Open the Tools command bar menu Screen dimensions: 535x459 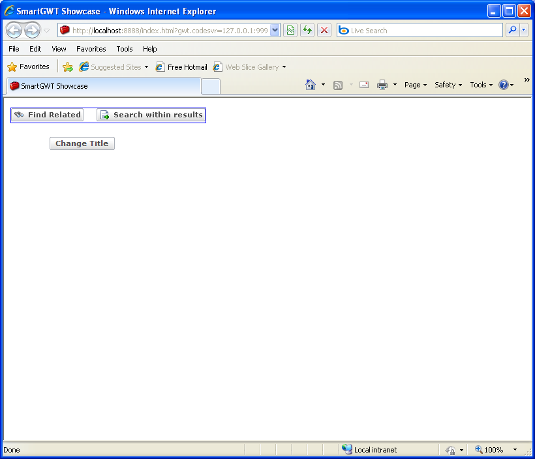click(x=481, y=85)
